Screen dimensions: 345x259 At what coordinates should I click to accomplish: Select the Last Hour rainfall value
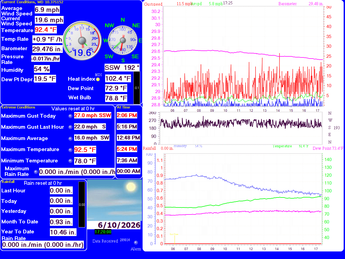point(61,190)
